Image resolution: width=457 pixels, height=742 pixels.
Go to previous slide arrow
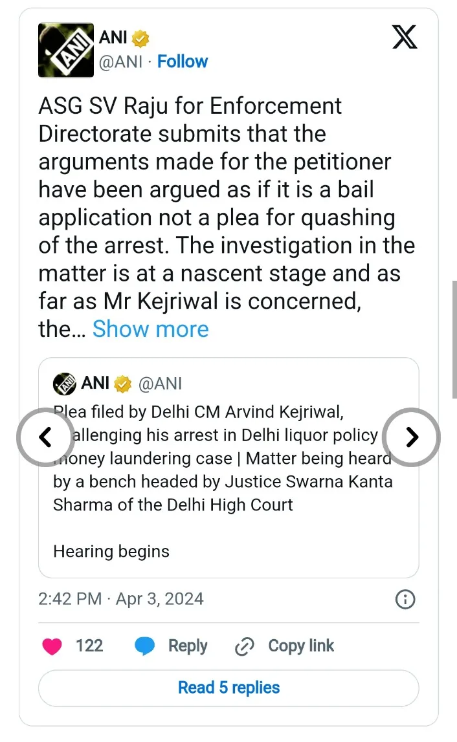click(45, 438)
